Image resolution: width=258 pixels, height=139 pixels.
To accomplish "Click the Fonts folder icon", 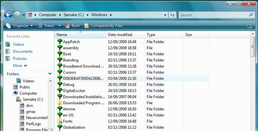I will click(60, 121).
